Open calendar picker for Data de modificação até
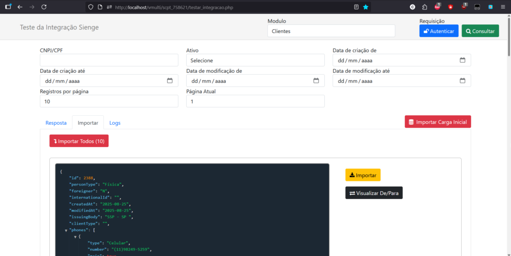Viewport: 511px width, 256px height. pos(462,81)
